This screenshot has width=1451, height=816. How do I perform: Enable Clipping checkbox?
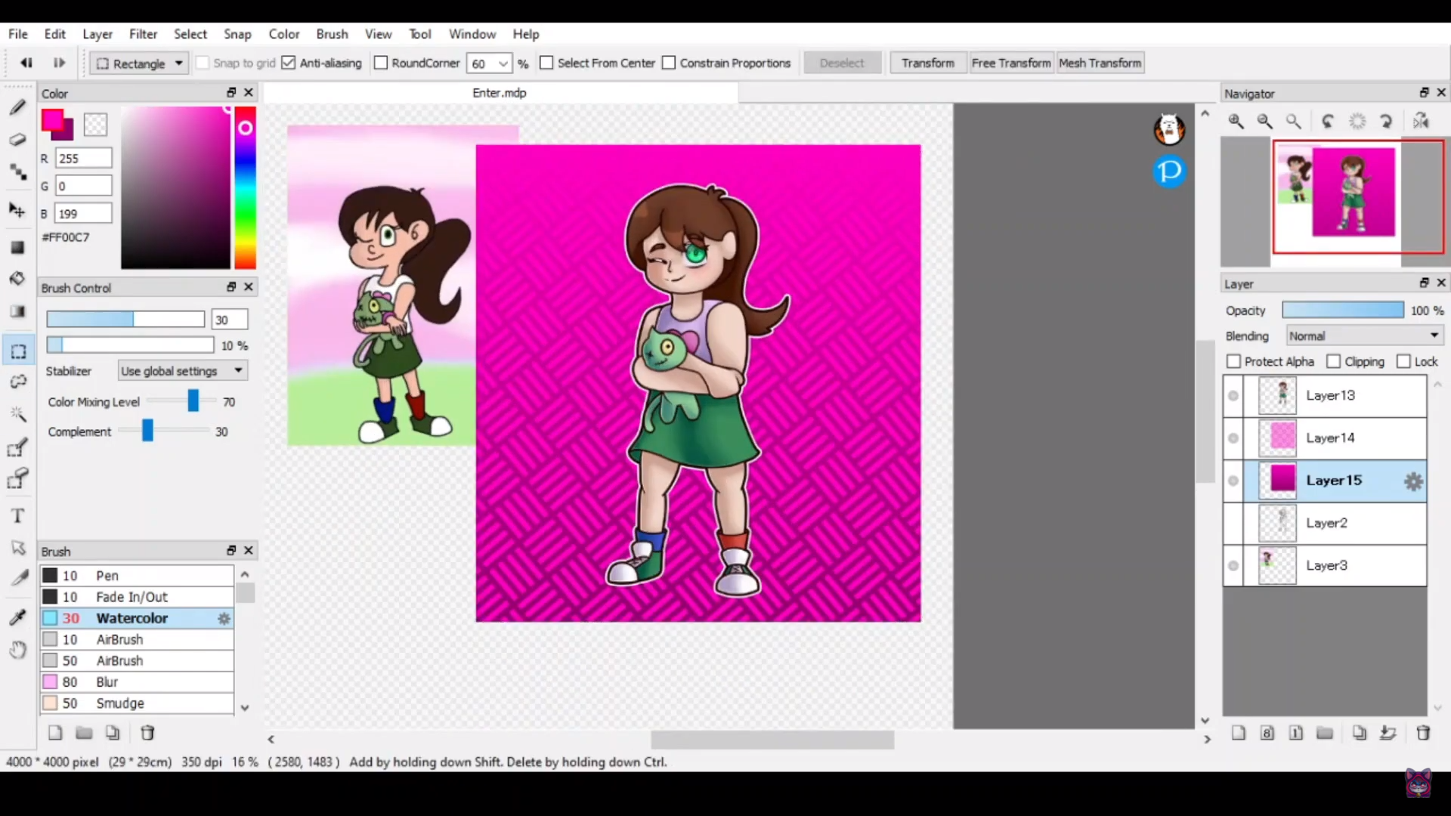point(1334,362)
